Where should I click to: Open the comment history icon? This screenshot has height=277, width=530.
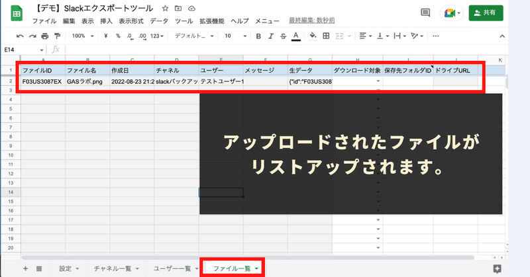(x=425, y=13)
